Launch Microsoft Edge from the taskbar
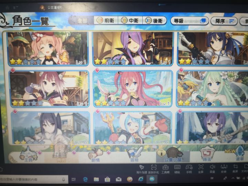248x186 pixels. tap(85, 179)
